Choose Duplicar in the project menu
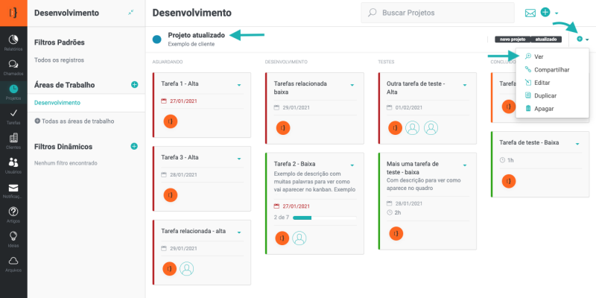Viewport: 596px width, 298px height. pyautogui.click(x=545, y=95)
